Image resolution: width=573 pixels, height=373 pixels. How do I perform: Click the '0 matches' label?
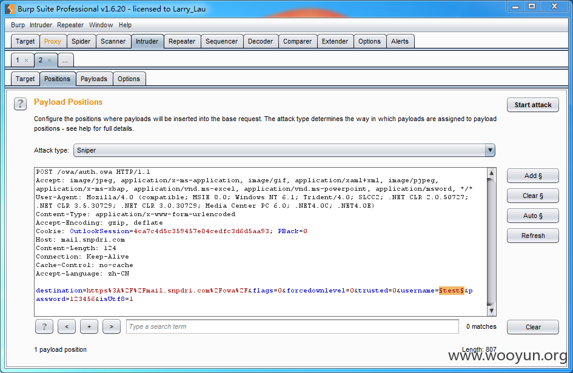pyautogui.click(x=481, y=326)
